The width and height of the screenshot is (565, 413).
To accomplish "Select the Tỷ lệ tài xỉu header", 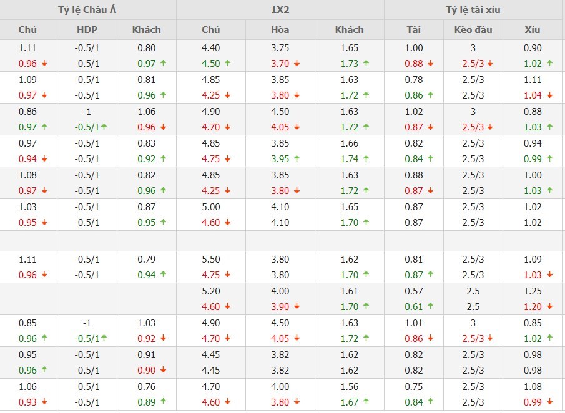I will [x=473, y=10].
